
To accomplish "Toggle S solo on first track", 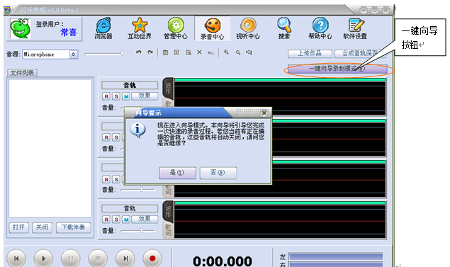I will click(x=116, y=96).
